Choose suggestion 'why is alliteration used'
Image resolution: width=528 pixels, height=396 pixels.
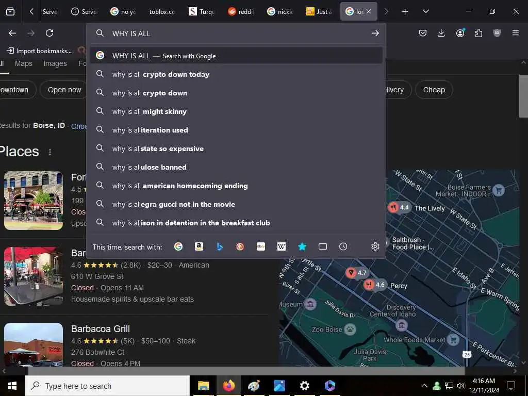coord(236,130)
